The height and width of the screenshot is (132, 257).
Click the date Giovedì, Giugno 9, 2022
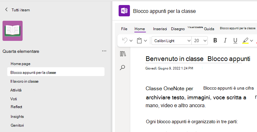pos(169,68)
